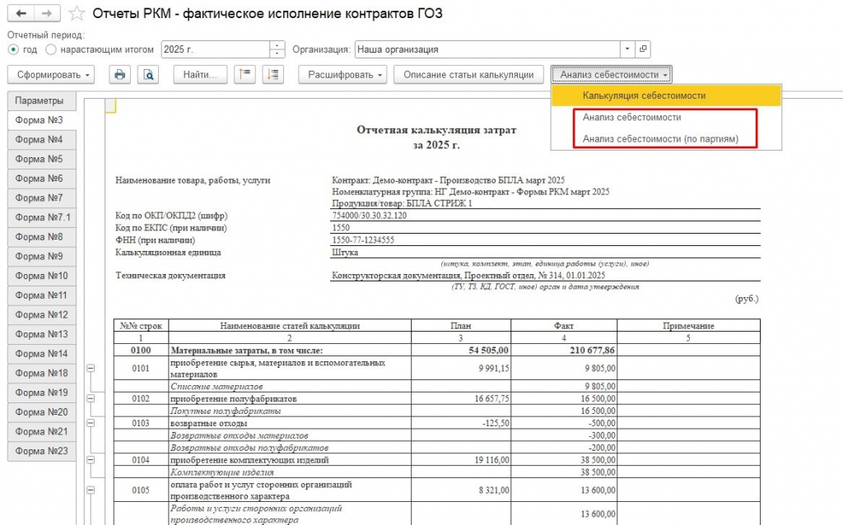Screen dimensions: 843x525
Task: Collapse the row 0103 group toggle
Action: pos(91,423)
